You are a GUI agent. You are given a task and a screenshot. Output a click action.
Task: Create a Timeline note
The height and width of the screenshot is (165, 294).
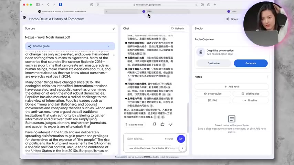pyautogui.click(x=251, y=100)
